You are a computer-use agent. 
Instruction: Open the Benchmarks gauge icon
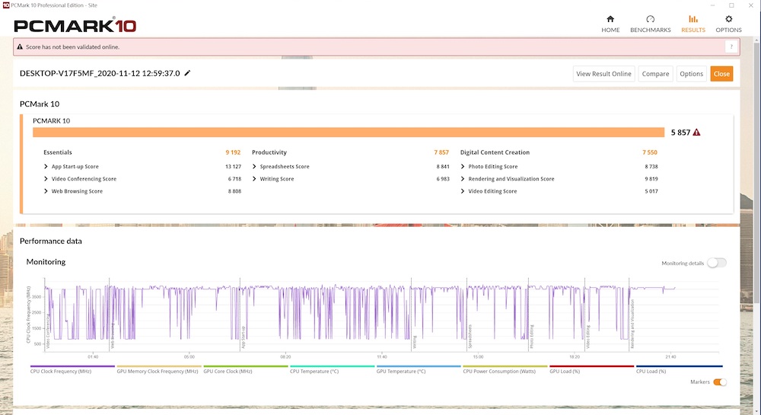point(650,19)
